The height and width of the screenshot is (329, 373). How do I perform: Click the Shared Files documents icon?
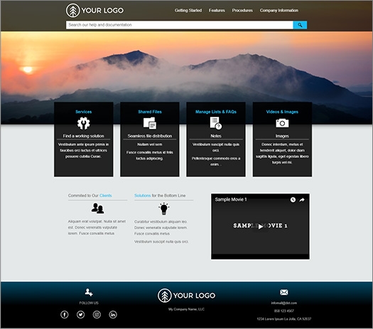pyautogui.click(x=150, y=123)
